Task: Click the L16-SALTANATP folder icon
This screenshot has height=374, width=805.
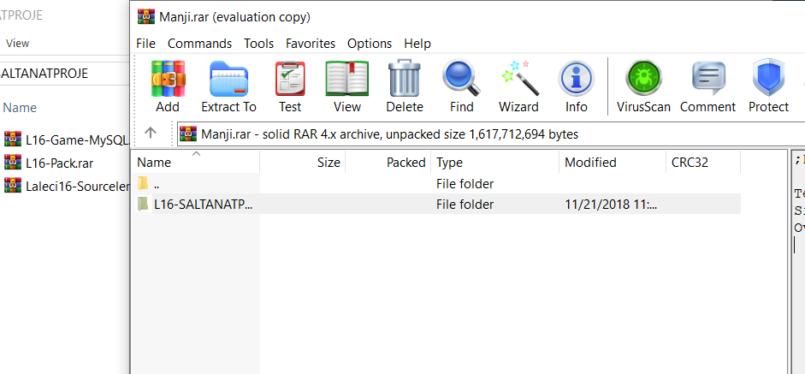Action: (143, 204)
